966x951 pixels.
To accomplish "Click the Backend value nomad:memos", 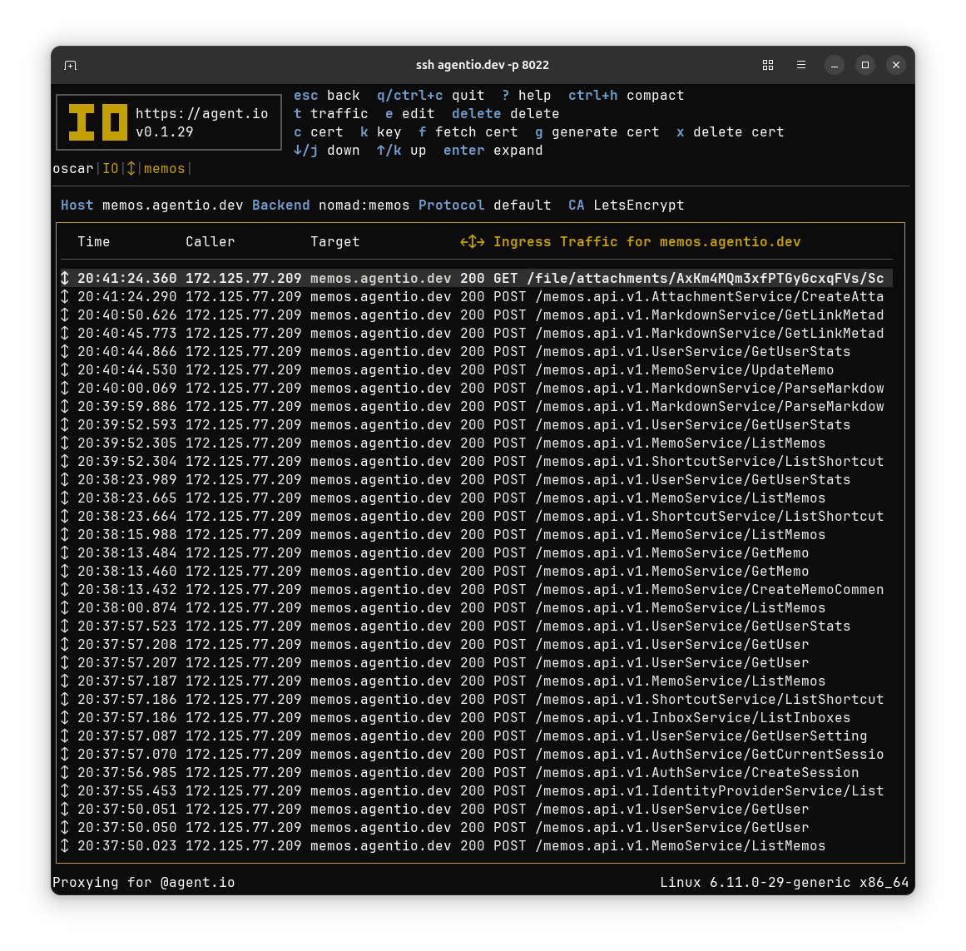I will pyautogui.click(x=364, y=206).
